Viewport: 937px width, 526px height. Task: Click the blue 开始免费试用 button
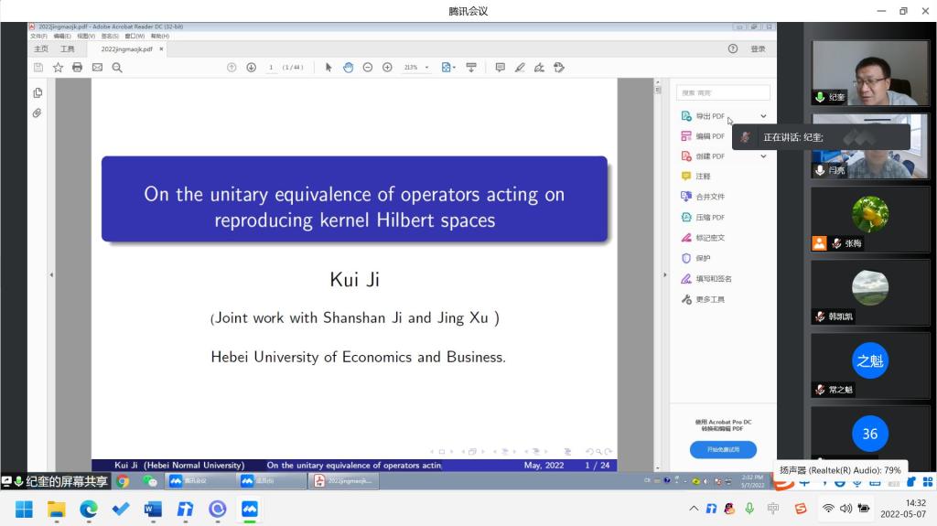723,449
